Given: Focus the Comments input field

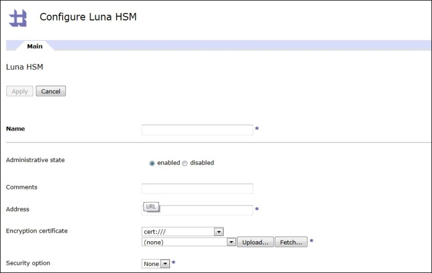Looking at the screenshot, I should pos(197,188).
